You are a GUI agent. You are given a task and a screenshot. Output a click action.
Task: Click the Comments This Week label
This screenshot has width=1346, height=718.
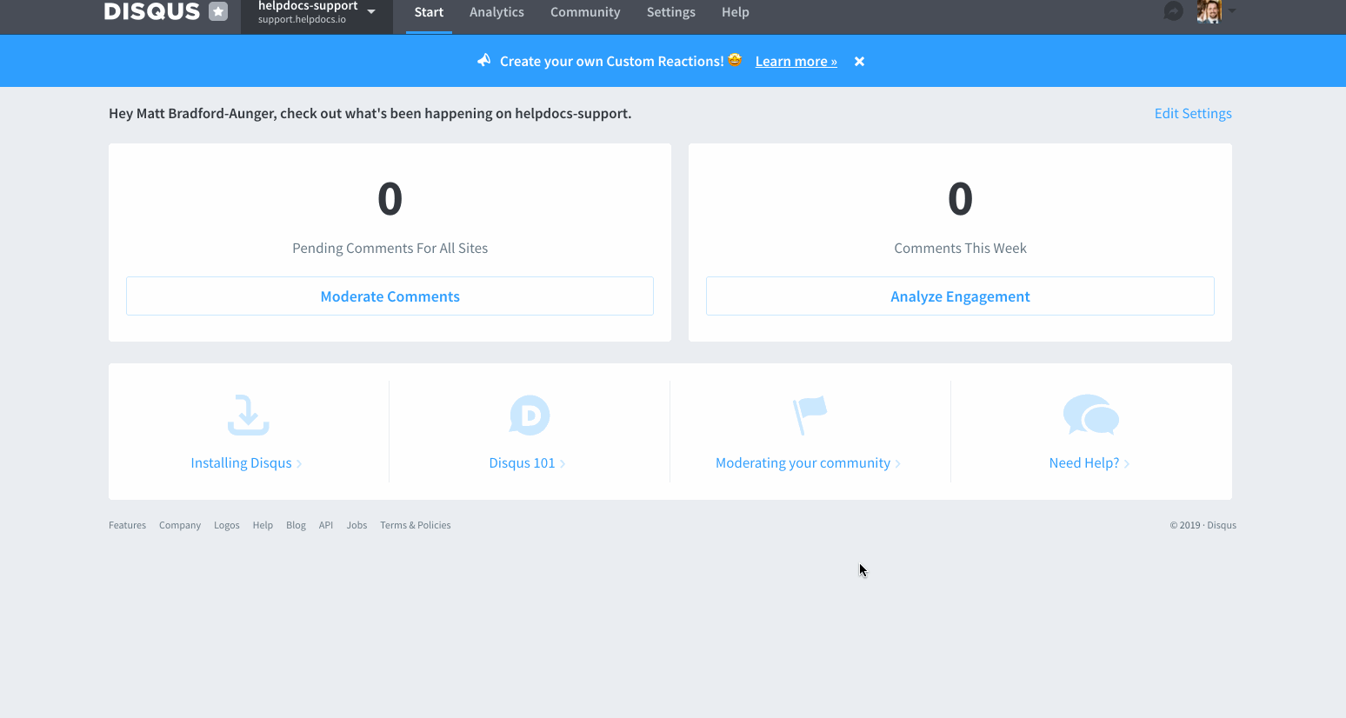(960, 248)
